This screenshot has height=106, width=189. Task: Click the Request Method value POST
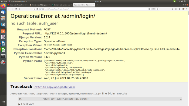47,30
